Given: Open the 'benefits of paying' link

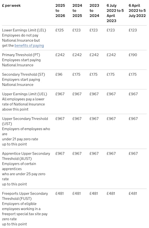Looking at the screenshot, I should click(29, 46).
